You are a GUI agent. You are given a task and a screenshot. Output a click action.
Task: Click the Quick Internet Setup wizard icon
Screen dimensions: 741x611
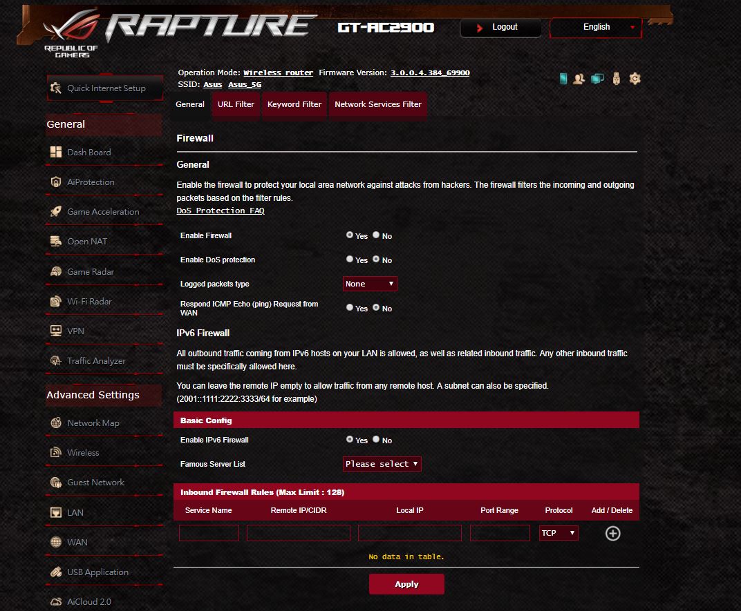click(x=56, y=88)
